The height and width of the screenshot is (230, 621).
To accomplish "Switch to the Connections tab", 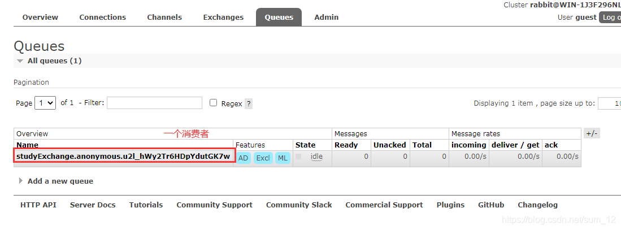I will (x=103, y=18).
